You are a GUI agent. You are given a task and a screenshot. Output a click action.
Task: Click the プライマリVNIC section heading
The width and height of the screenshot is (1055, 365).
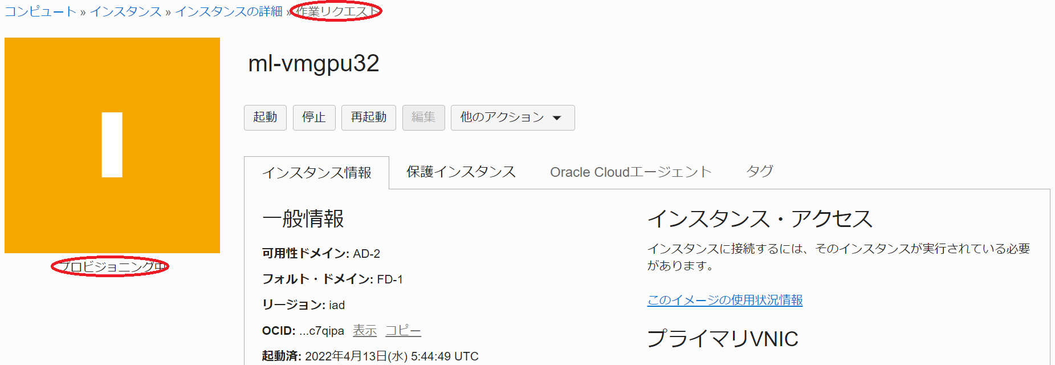[722, 339]
